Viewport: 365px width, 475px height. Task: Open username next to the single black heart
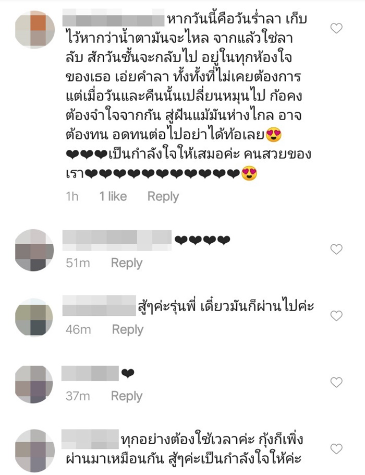point(90,373)
